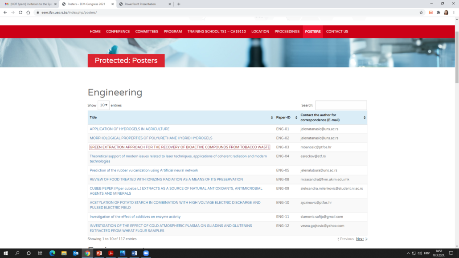Screen dimensions: 459x258
Task: Switch the HRV input language indicator
Action: 427,253
